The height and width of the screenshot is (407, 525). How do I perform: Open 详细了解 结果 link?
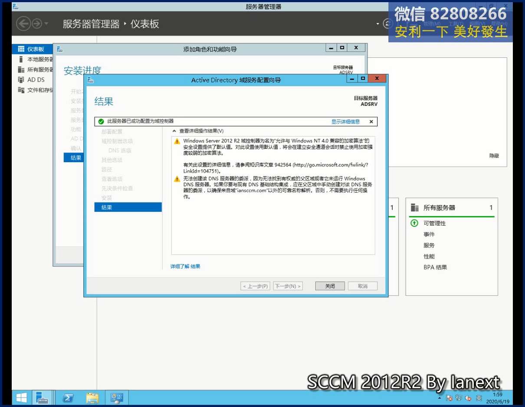click(x=185, y=266)
